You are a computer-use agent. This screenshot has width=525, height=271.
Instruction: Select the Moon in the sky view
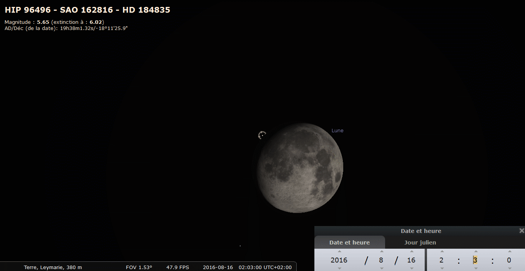pyautogui.click(x=300, y=168)
